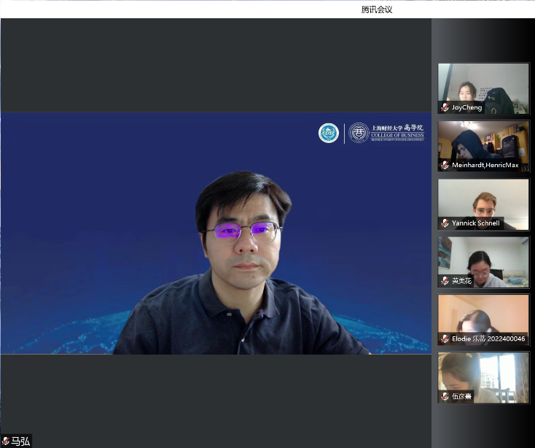
Task: Click the round university seal logo
Action: coord(329,133)
